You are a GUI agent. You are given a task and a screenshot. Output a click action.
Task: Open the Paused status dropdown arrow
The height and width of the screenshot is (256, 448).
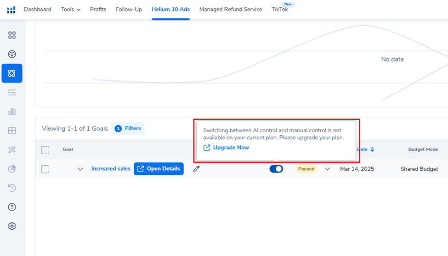[327, 169]
